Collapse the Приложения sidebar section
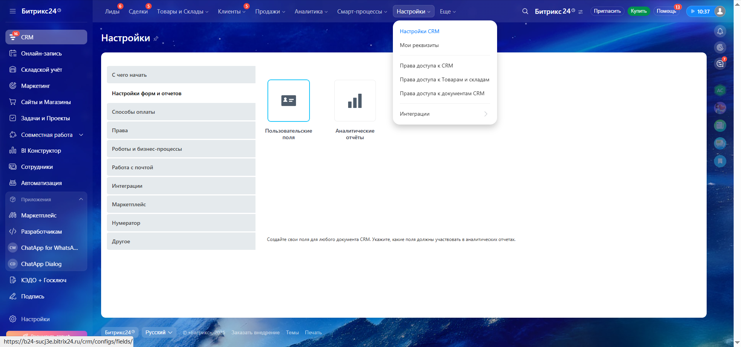This screenshot has height=347, width=741. (x=81, y=199)
